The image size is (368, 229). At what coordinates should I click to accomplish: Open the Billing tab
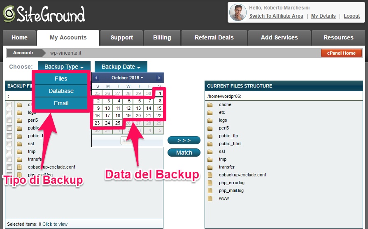pyautogui.click(x=162, y=38)
